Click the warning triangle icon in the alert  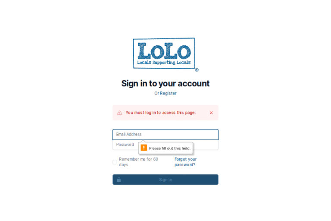coord(120,113)
